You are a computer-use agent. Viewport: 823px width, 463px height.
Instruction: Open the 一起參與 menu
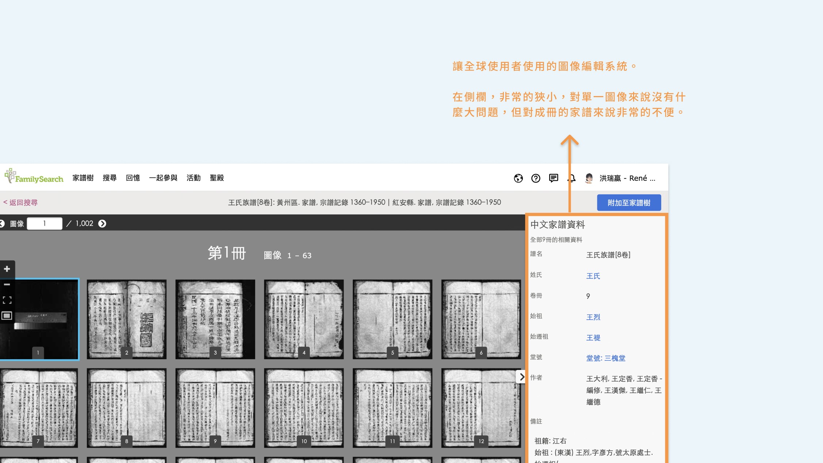tap(163, 178)
